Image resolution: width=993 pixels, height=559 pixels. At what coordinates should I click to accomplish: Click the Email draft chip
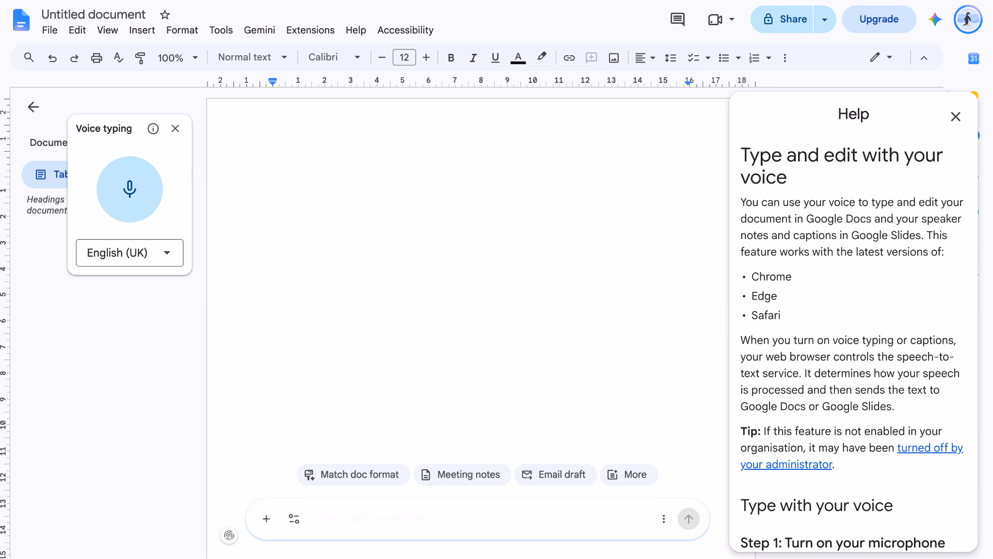click(555, 475)
